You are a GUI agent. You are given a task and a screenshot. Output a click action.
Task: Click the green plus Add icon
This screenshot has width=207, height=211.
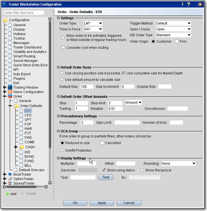tap(7, 194)
